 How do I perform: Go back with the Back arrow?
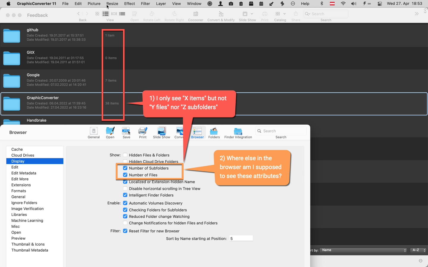(78, 14)
